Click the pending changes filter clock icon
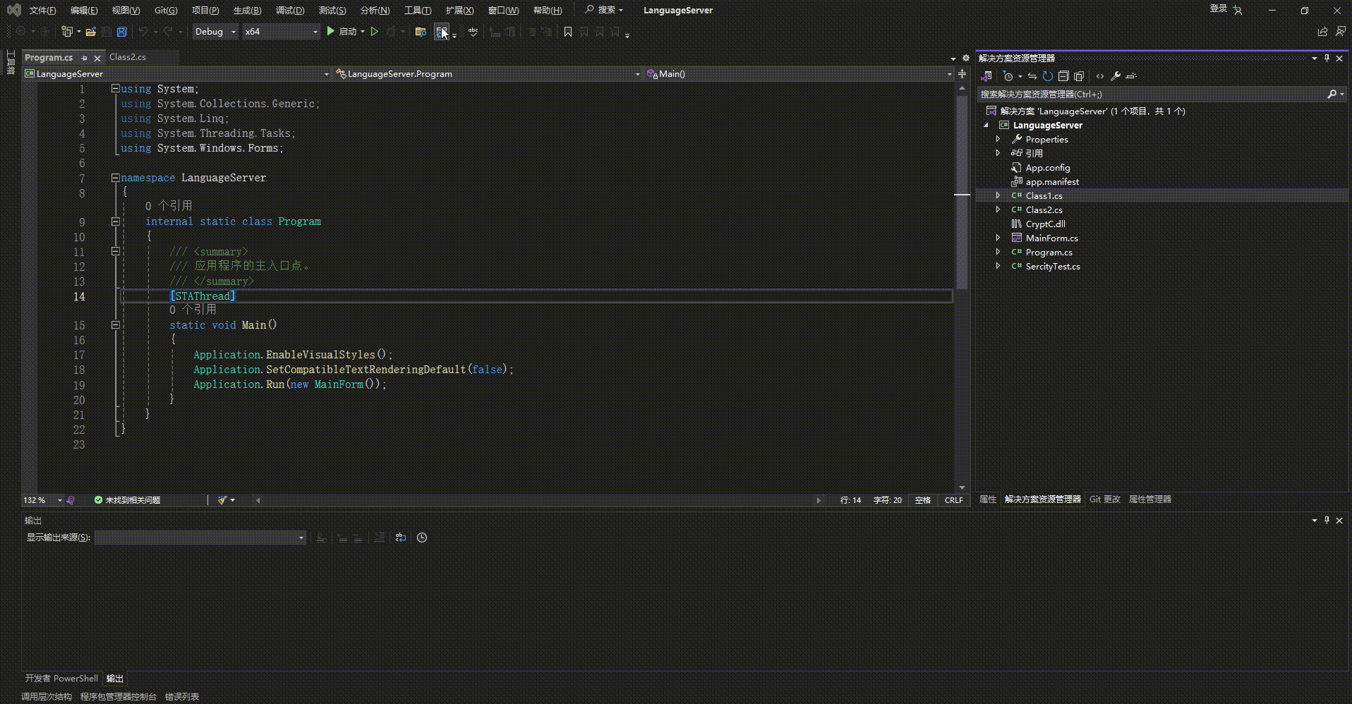 tap(1008, 76)
